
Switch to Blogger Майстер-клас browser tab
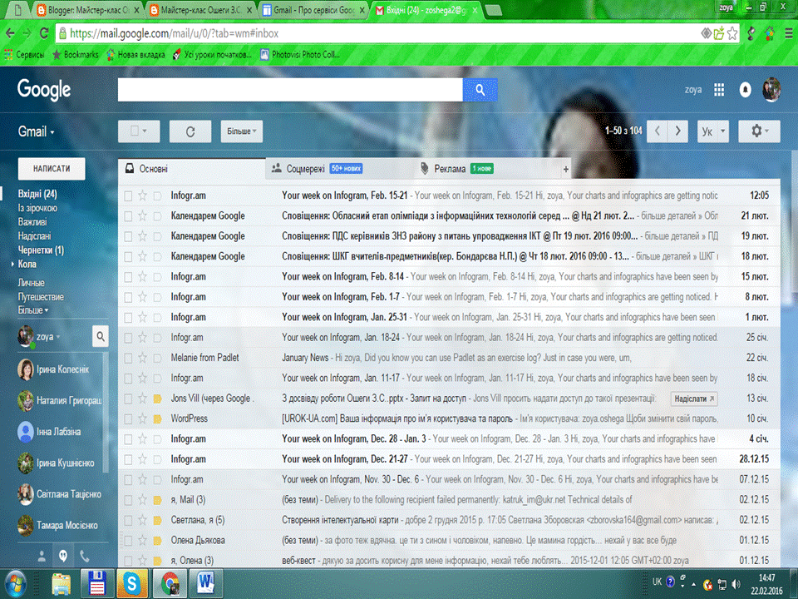coord(87,10)
